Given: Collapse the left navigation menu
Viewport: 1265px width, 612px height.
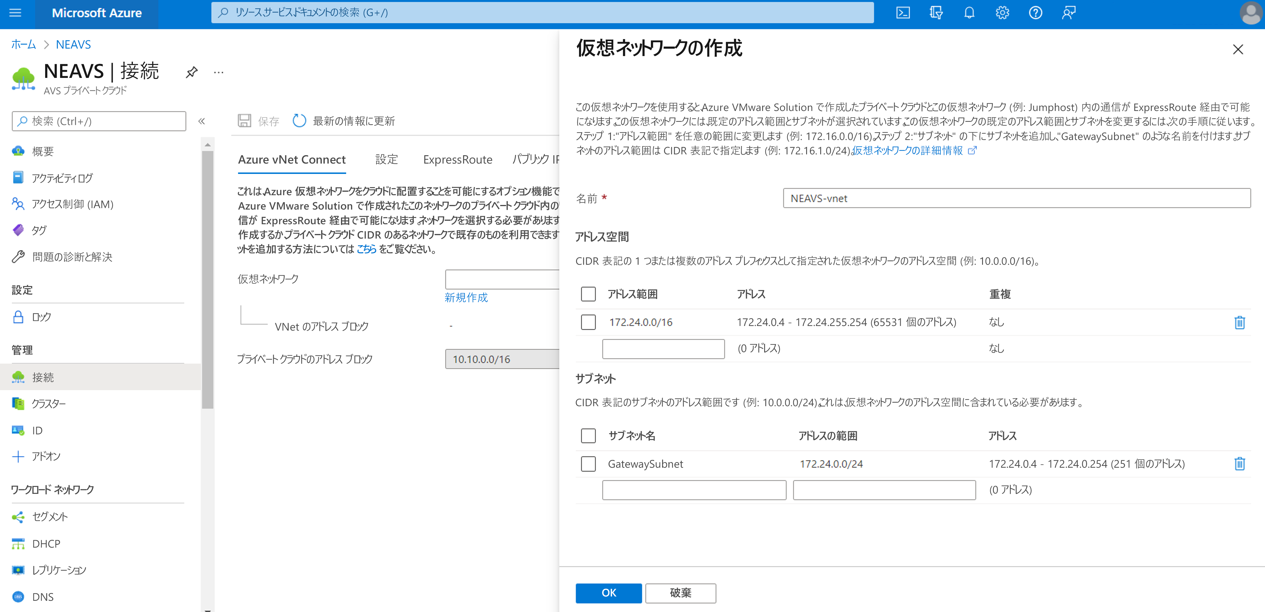Looking at the screenshot, I should [201, 121].
